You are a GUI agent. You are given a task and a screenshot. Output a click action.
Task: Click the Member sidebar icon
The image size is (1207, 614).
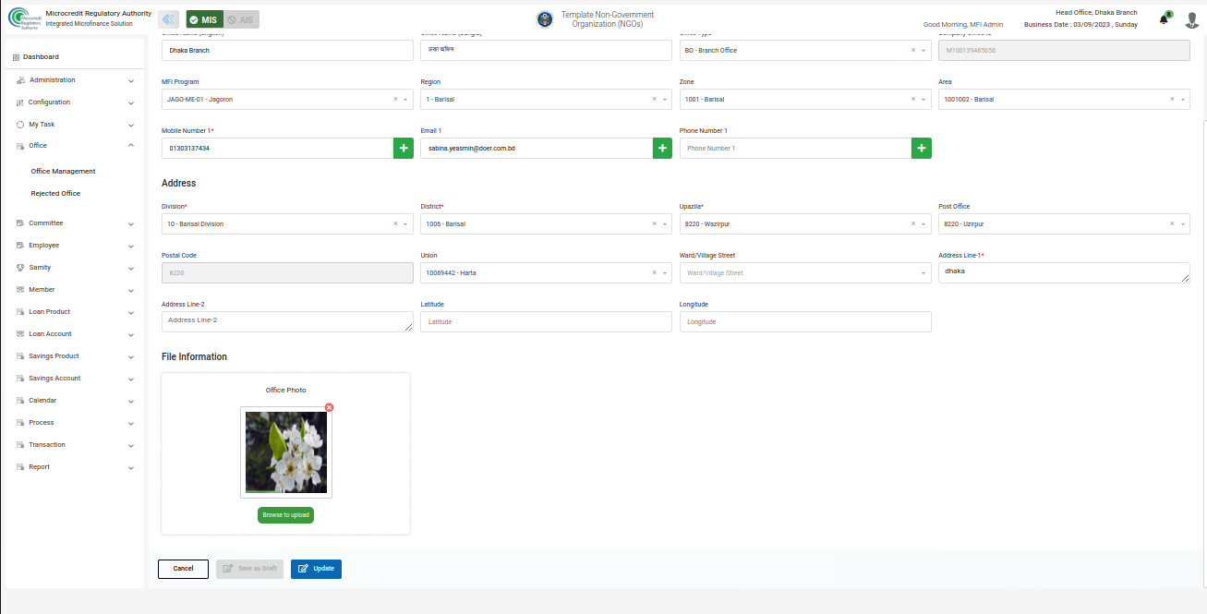20,290
